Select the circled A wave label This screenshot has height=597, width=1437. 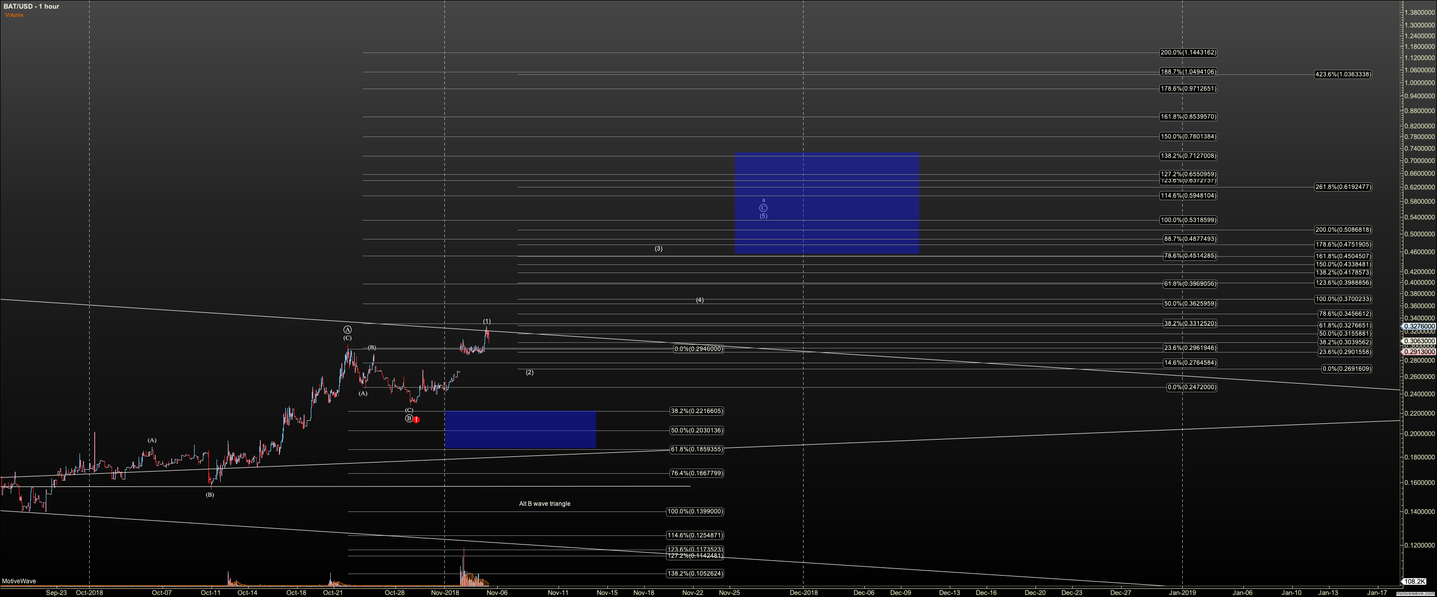[348, 330]
